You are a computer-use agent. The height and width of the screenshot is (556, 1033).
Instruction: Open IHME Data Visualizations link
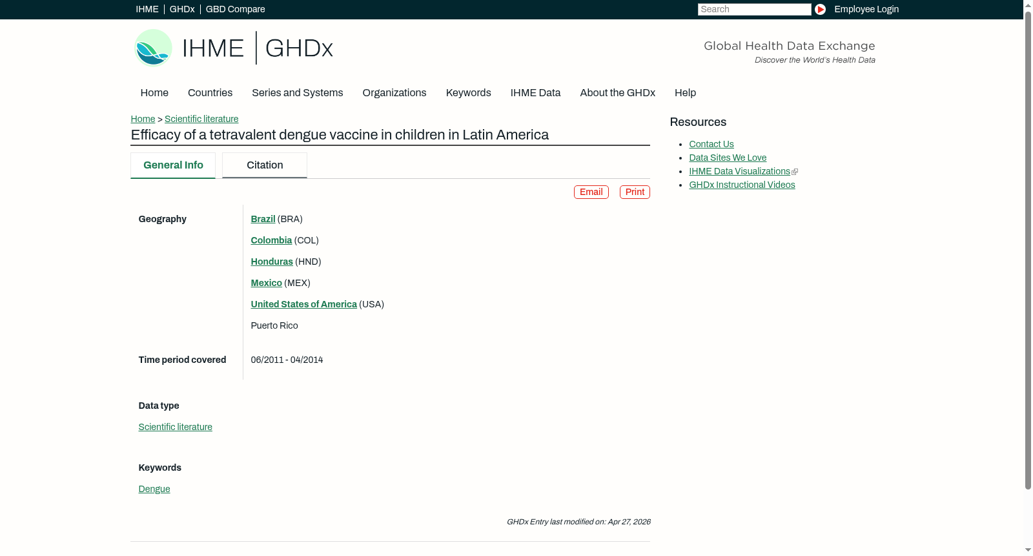pos(739,171)
